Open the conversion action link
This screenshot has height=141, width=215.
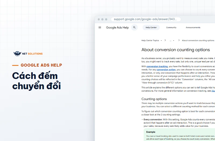(166, 70)
